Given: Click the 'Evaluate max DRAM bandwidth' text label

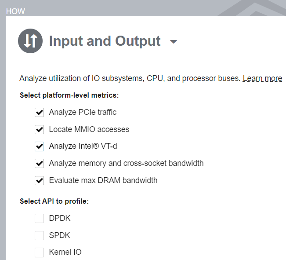Looking at the screenshot, I should 103,180.
